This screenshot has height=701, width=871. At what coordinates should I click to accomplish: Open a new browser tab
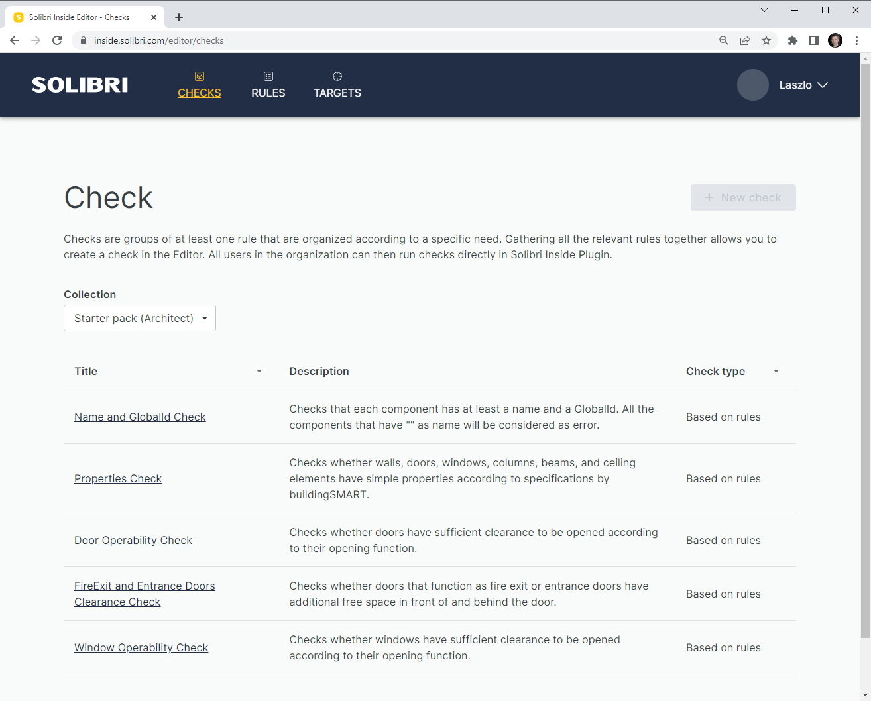click(179, 17)
